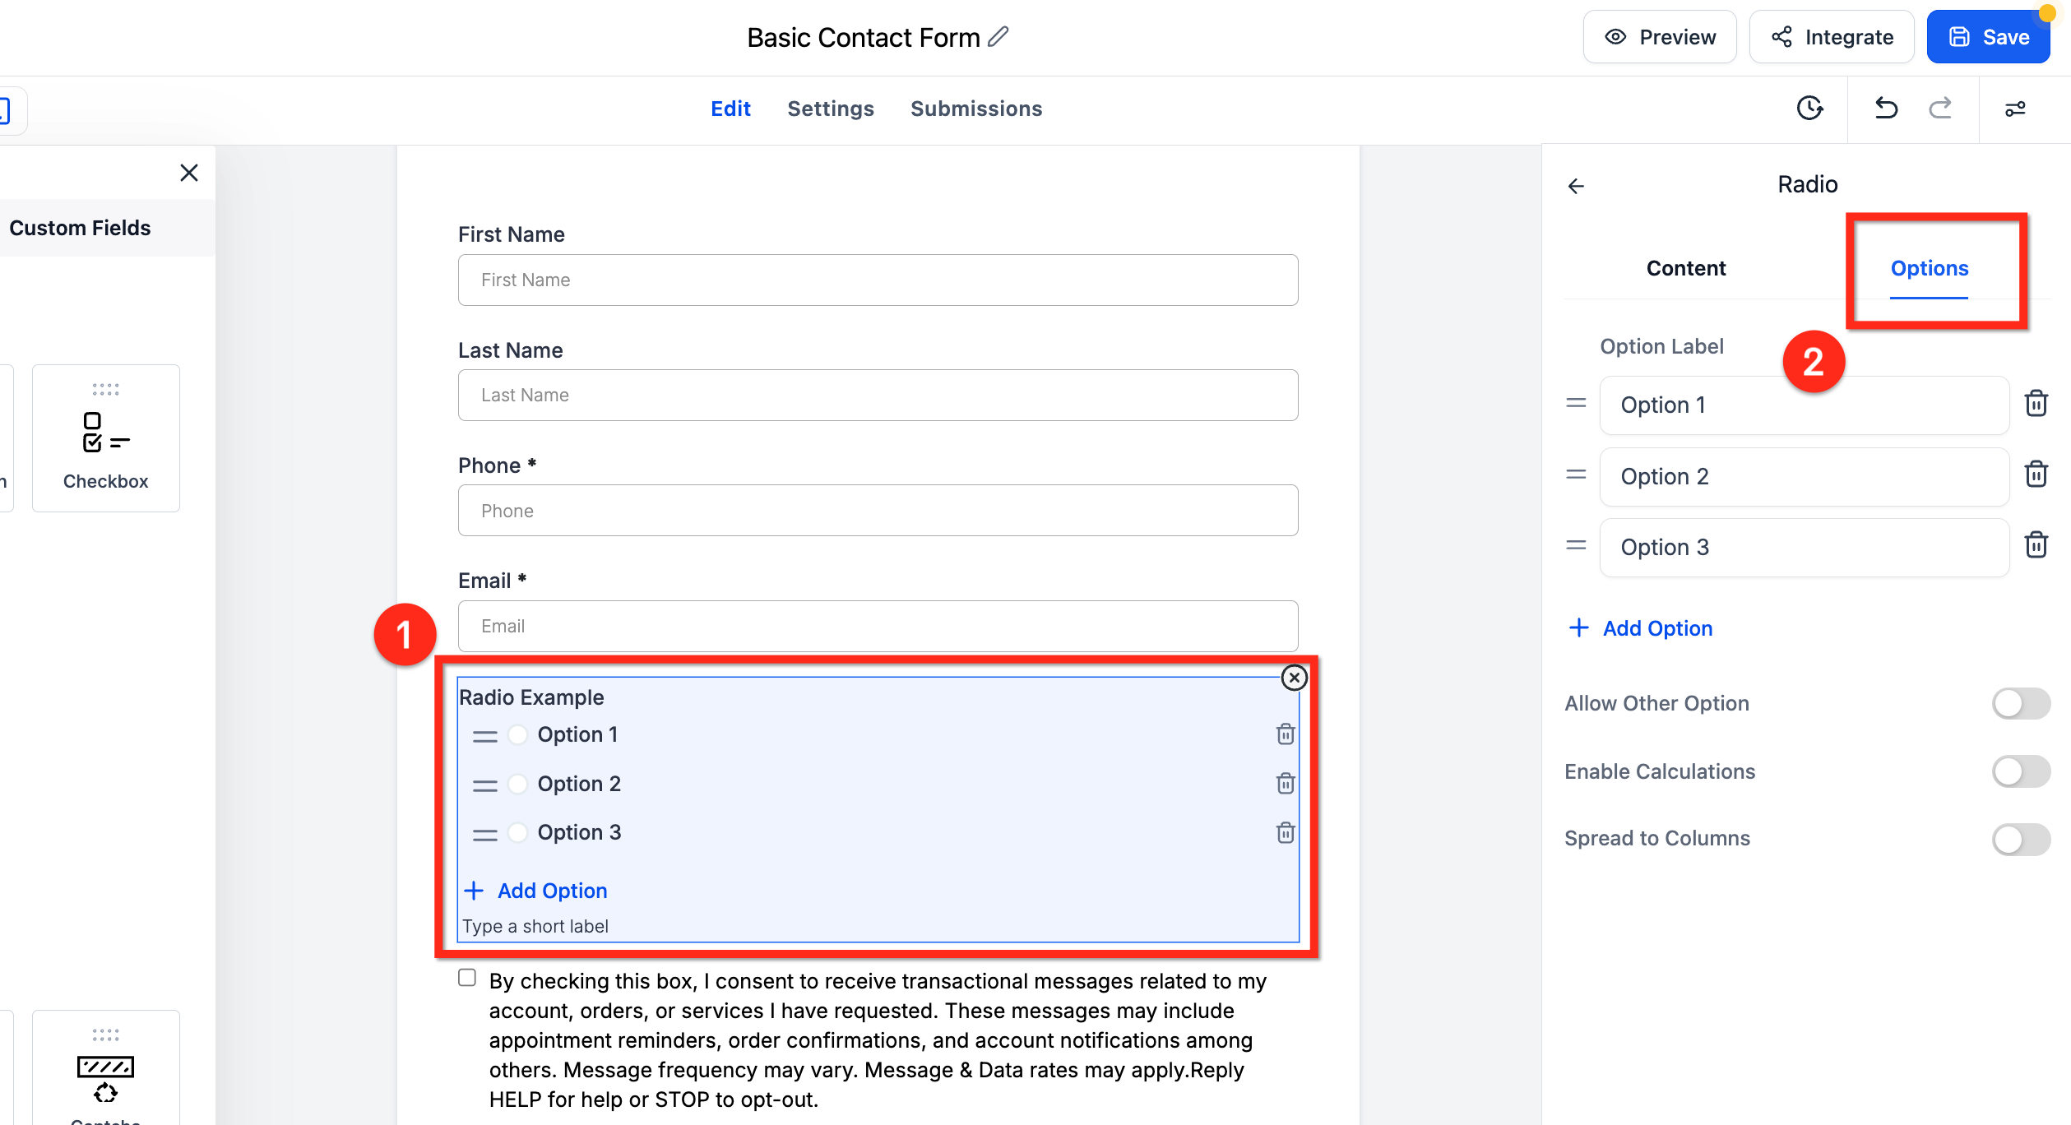Open the Submissions tab
This screenshot has width=2071, height=1125.
click(x=976, y=109)
